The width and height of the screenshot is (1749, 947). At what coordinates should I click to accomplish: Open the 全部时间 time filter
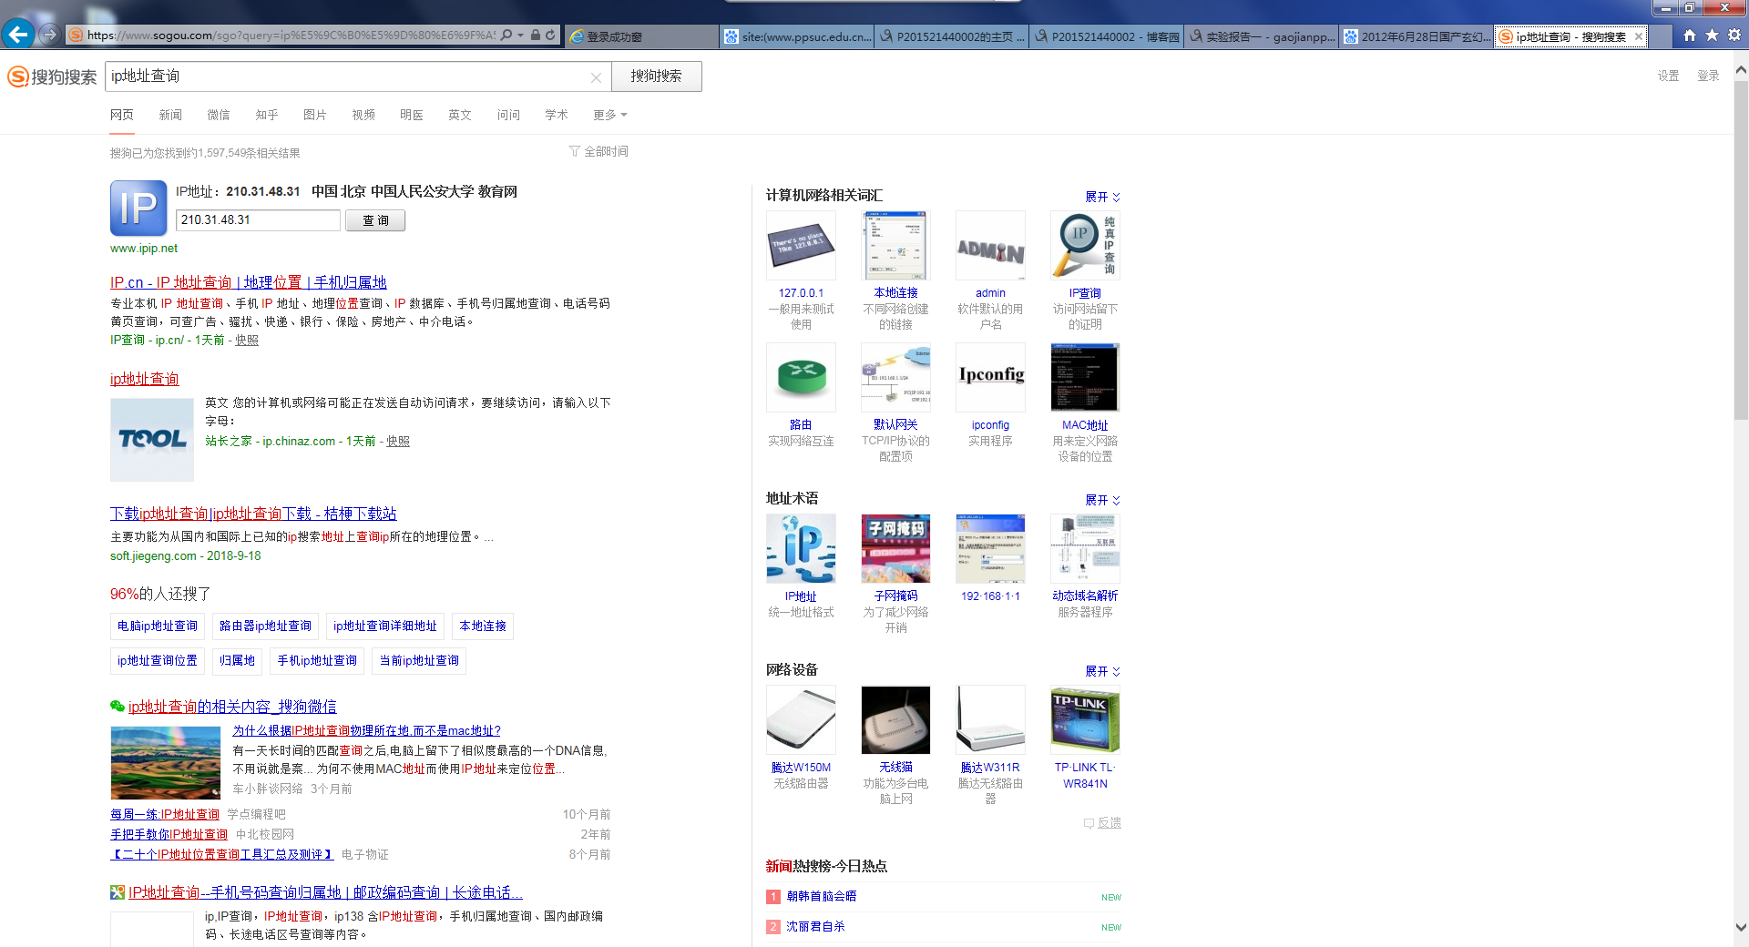[x=598, y=151]
